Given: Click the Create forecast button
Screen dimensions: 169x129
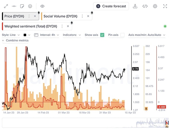Looking at the screenshot, I should 111,6.
